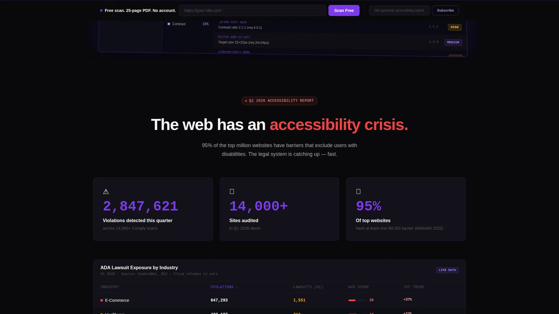Sort table by YoY Trend column
The image size is (559, 314).
414,287
